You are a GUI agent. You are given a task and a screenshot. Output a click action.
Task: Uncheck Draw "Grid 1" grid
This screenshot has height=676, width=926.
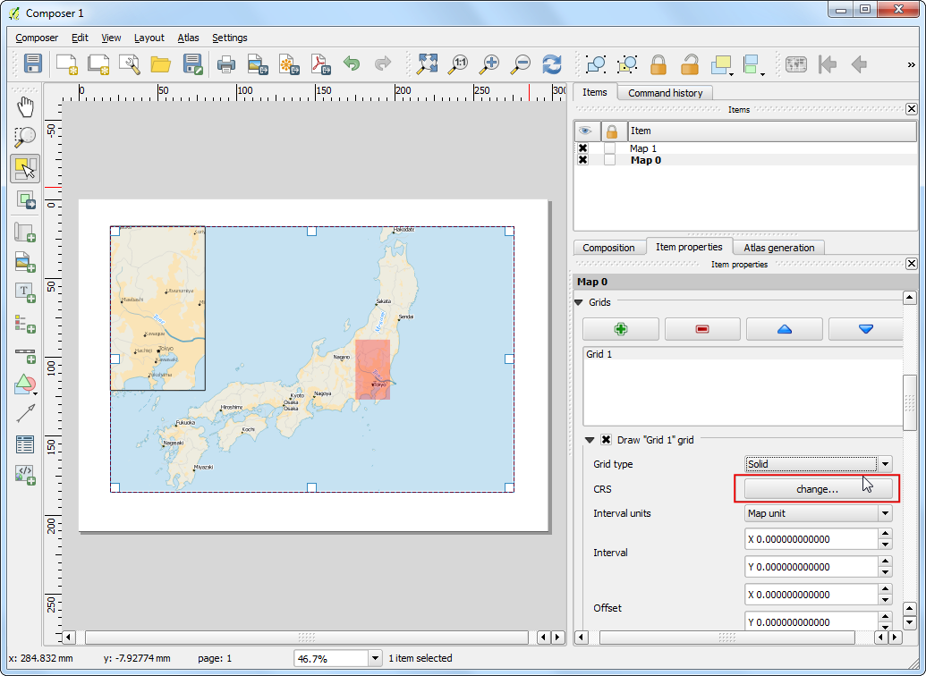pos(606,440)
